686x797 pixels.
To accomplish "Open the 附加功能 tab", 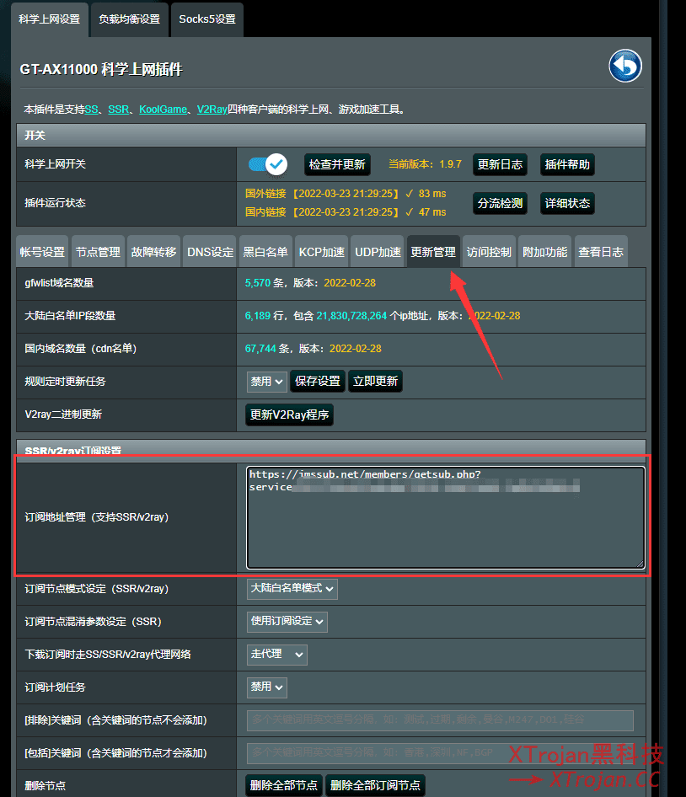I will coord(544,252).
